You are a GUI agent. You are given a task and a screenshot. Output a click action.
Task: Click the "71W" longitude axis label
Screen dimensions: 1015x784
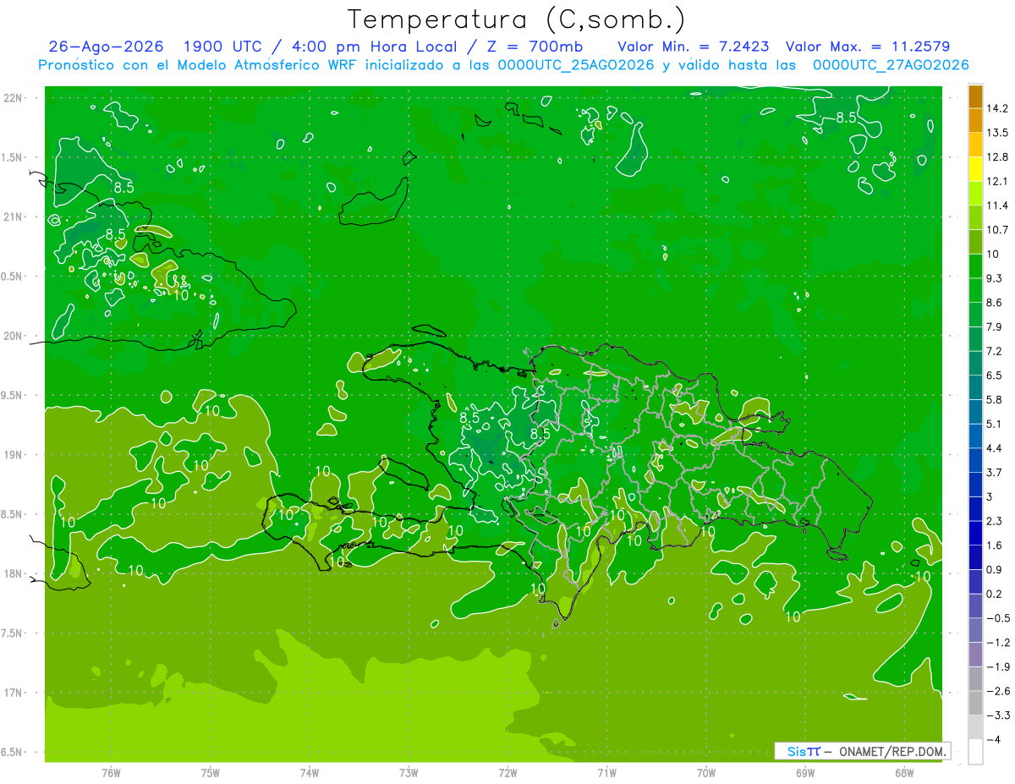pos(606,772)
